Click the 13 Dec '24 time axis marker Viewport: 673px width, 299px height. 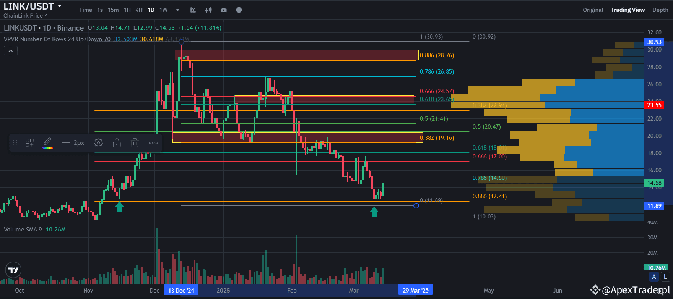coord(181,290)
